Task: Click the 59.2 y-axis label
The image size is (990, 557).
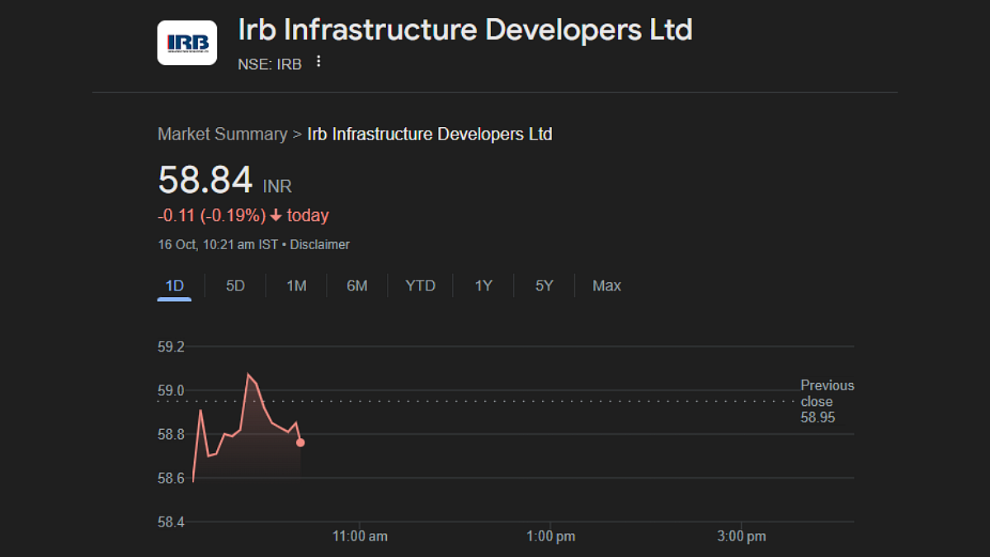Action: (171, 347)
